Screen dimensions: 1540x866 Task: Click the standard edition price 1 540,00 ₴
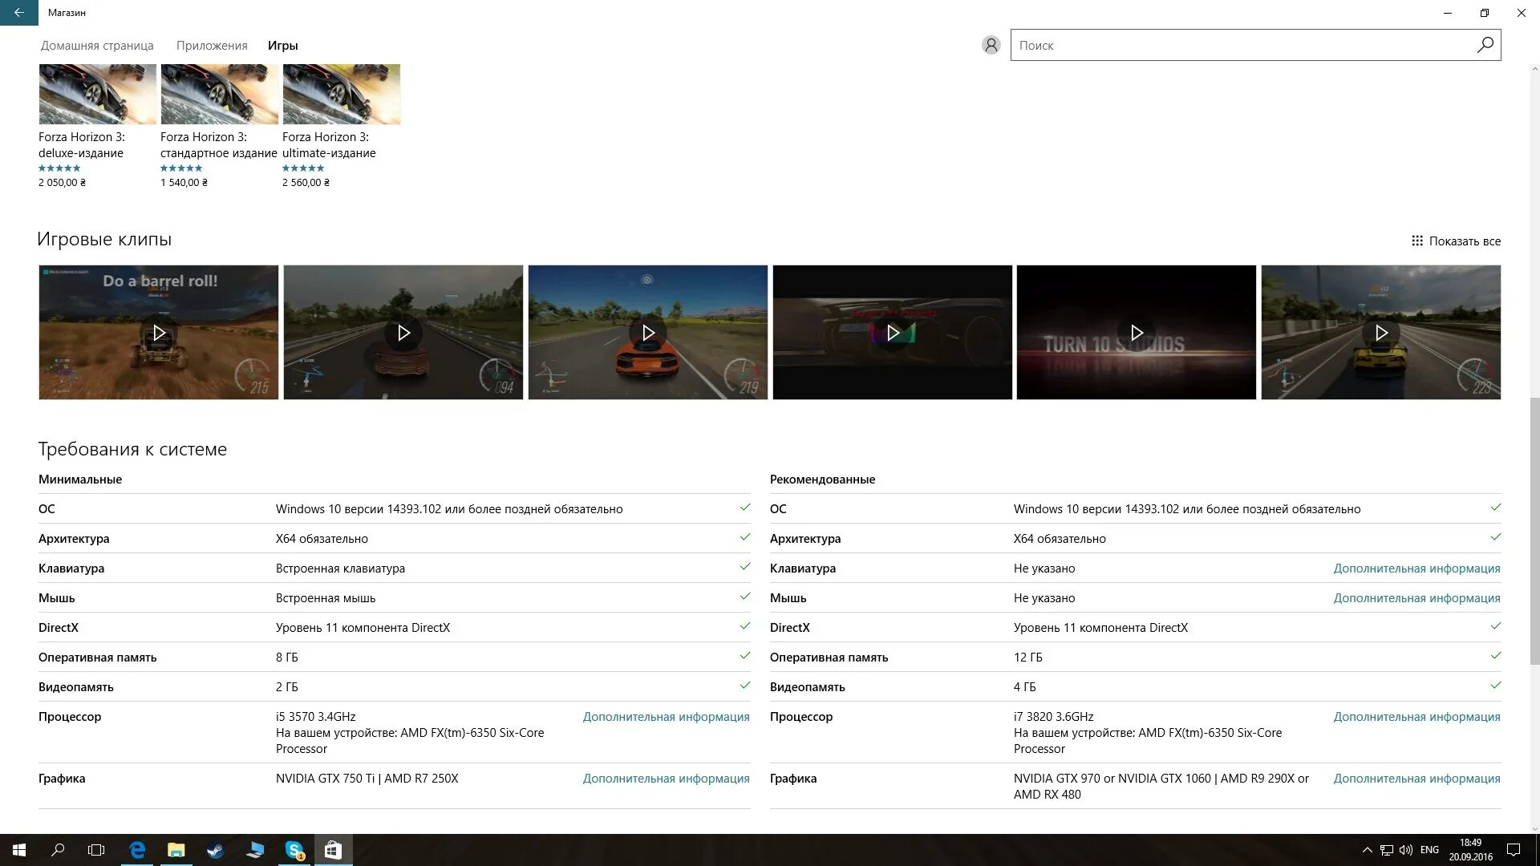click(184, 183)
